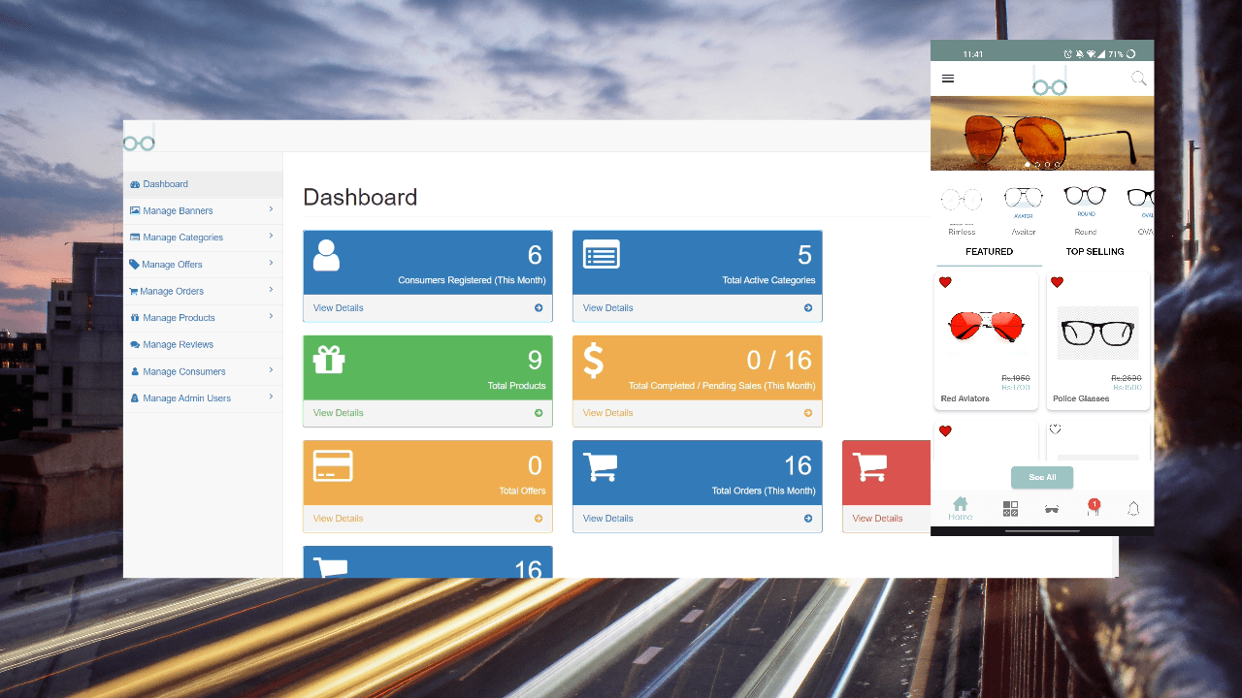This screenshot has width=1242, height=698.
Task: Open Manage Orders sidebar item
Action: (x=203, y=291)
